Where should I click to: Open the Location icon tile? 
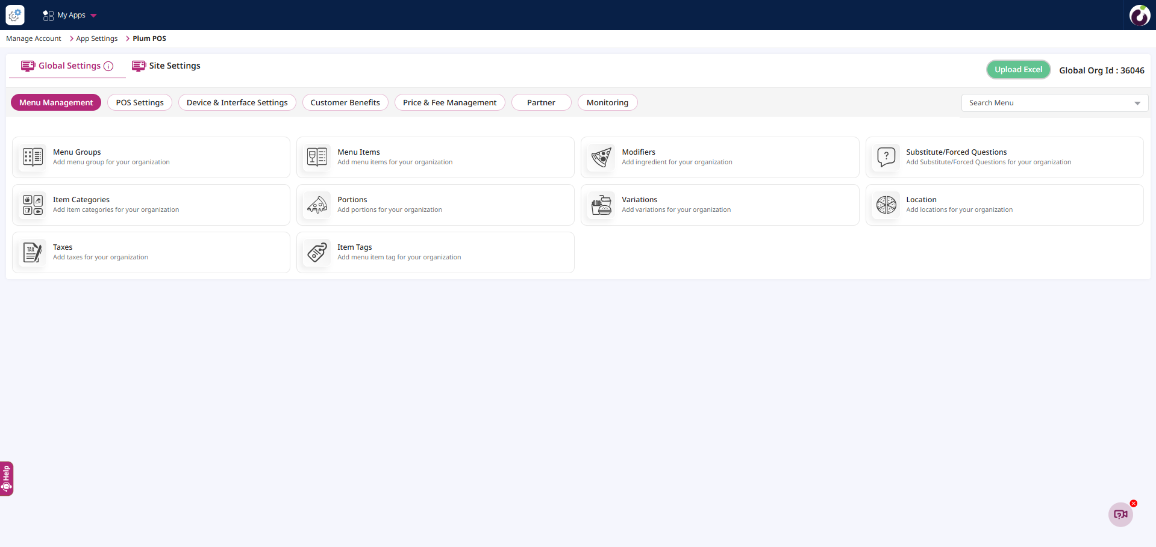886,205
